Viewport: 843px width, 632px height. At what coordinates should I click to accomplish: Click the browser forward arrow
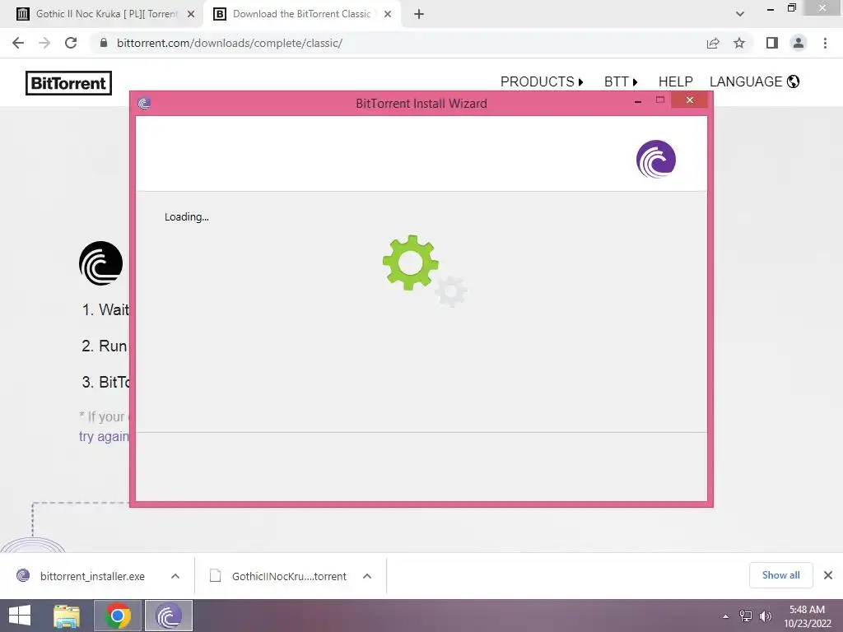[44, 43]
